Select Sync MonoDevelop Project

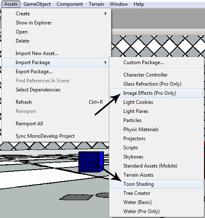56,136
